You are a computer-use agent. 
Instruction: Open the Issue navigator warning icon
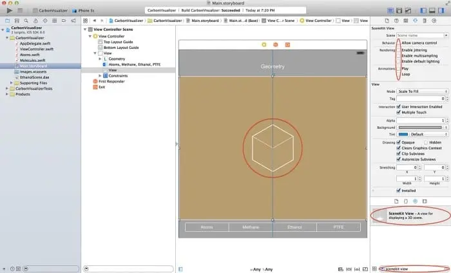[35, 21]
